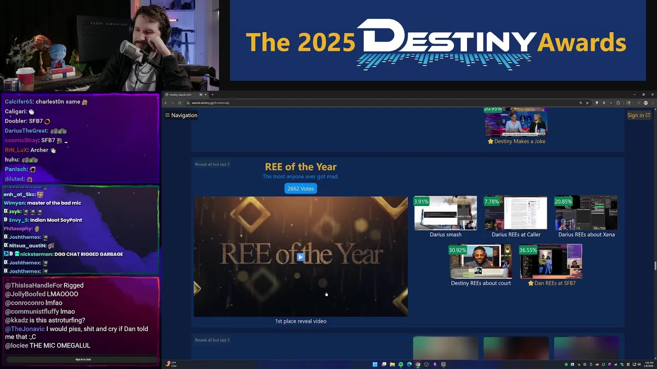Click the 36.55% badge on Dan REEs thumbnail
The image size is (657, 369).
(528, 251)
